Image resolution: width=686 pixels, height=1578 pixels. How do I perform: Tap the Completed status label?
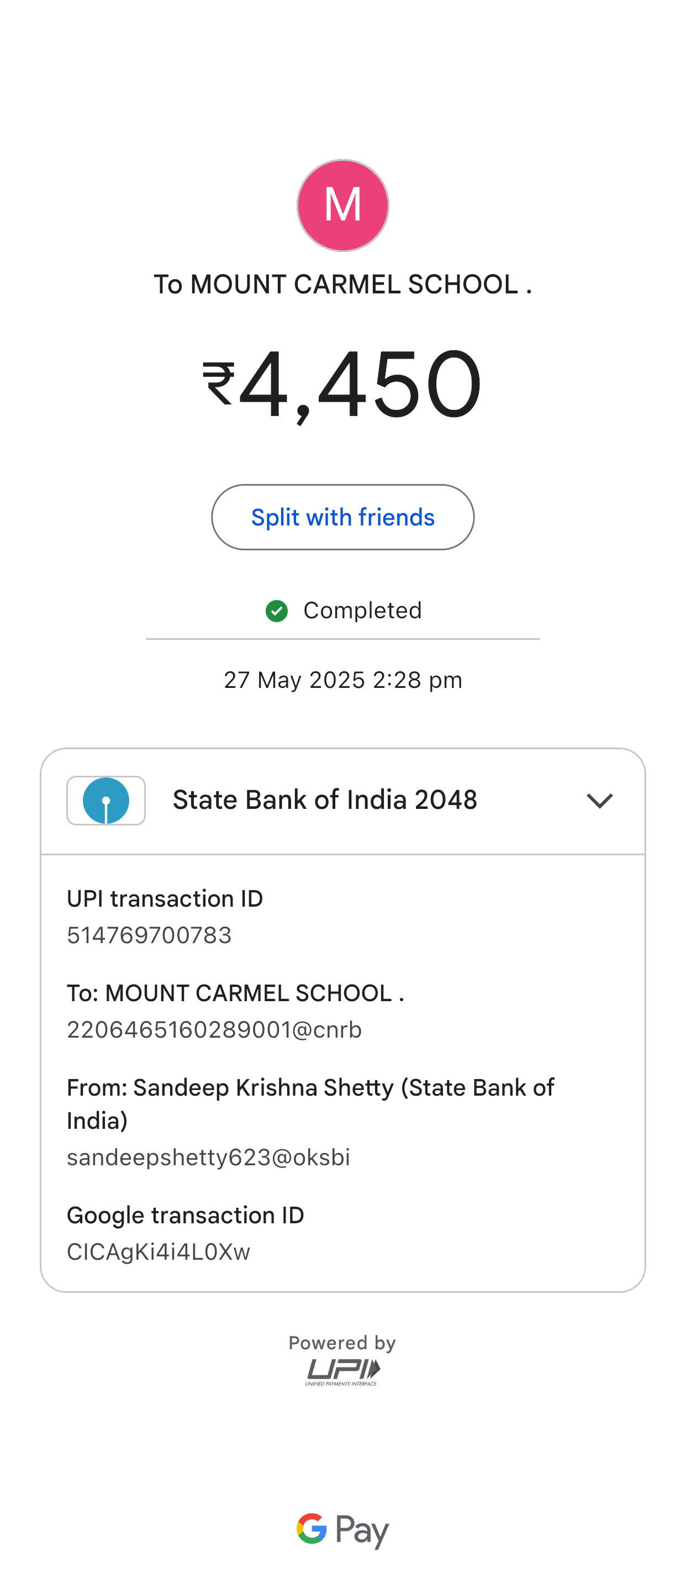pyautogui.click(x=362, y=610)
